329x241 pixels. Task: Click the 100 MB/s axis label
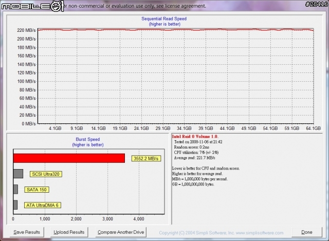[x=26, y=81]
